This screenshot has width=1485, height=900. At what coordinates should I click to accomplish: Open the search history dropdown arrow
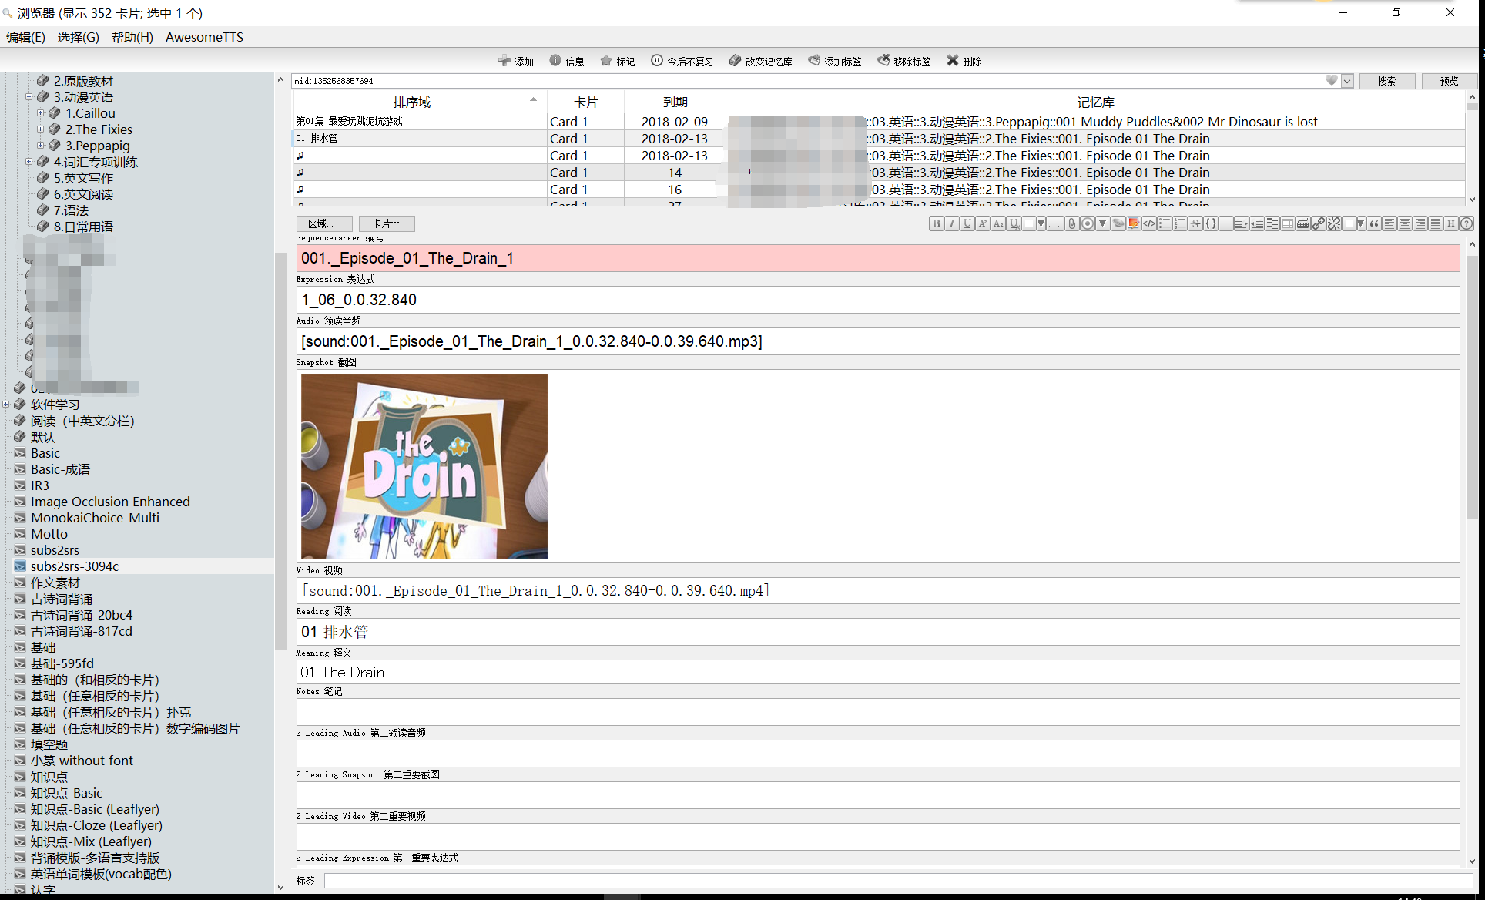pos(1347,81)
